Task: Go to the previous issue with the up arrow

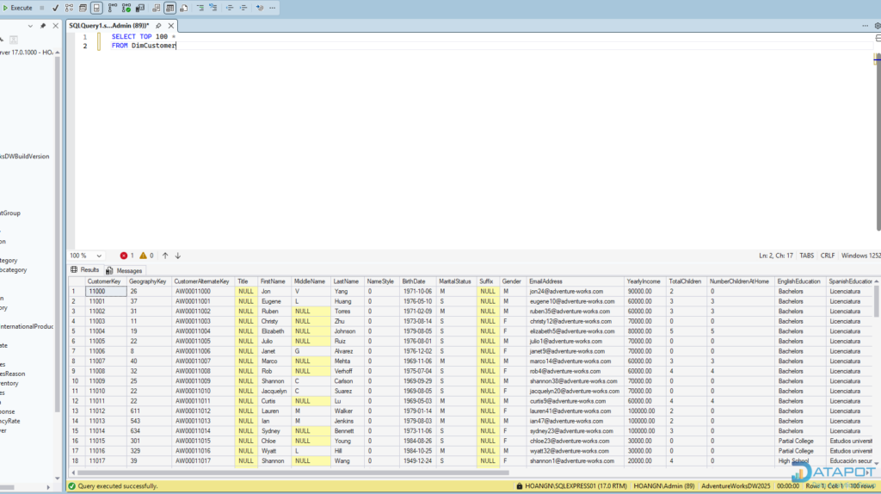Action: point(165,256)
